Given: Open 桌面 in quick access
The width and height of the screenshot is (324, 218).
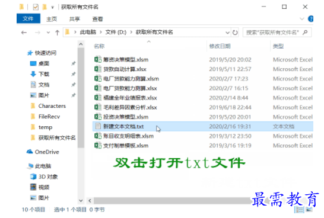Looking at the screenshot, I should 44,63.
